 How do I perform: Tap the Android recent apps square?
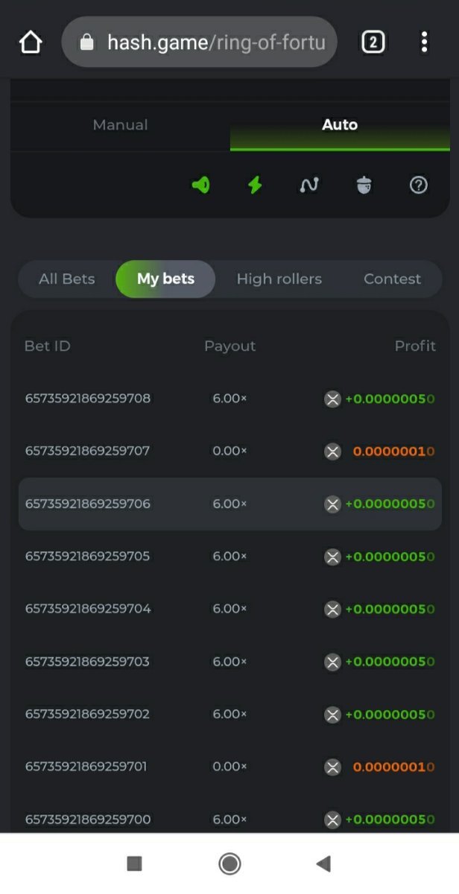pos(134,863)
